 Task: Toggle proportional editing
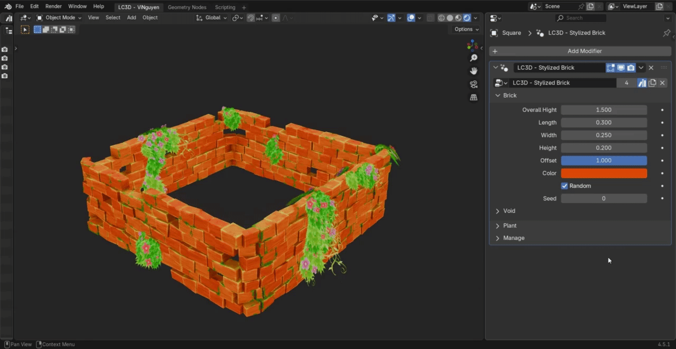tap(276, 18)
